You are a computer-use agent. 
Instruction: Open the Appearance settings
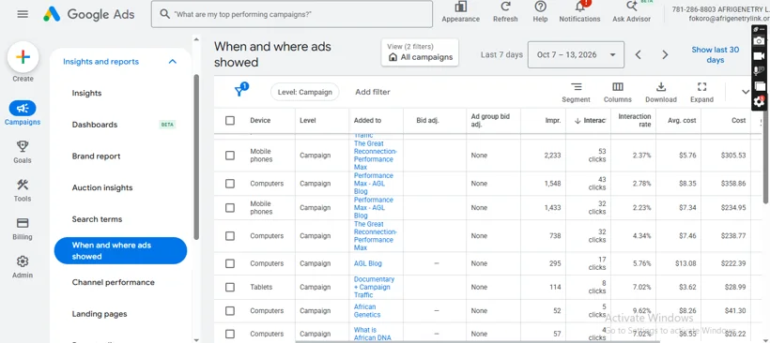461,12
